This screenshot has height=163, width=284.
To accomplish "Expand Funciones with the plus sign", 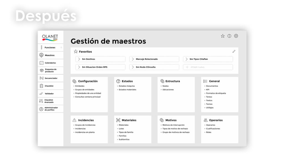I will click(61, 48).
